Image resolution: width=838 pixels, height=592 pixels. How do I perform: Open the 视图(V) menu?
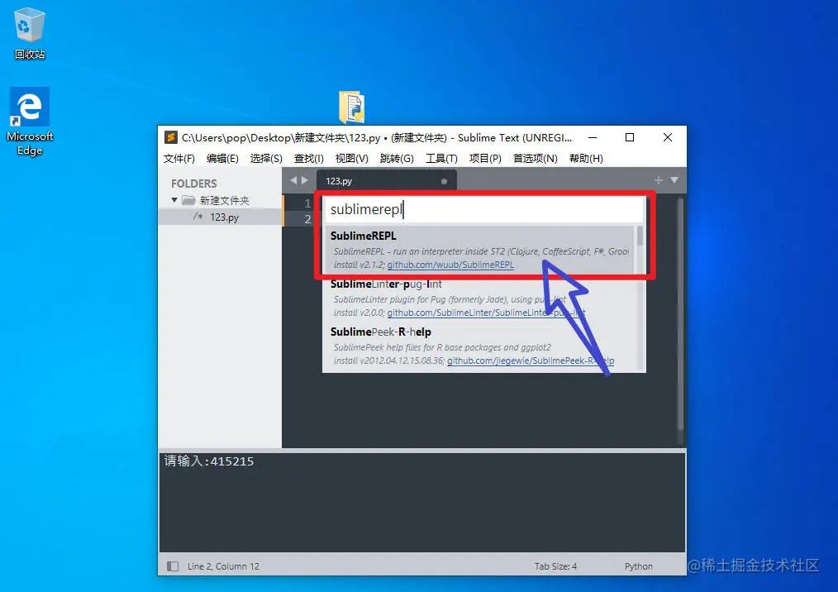[352, 158]
